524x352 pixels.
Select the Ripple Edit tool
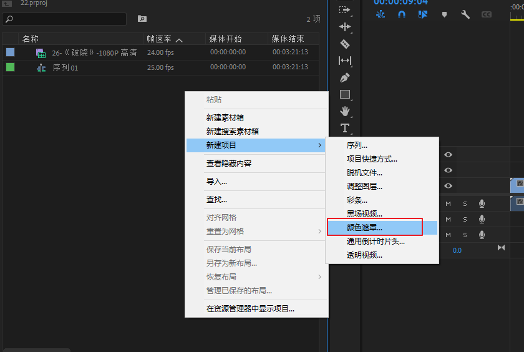345,27
